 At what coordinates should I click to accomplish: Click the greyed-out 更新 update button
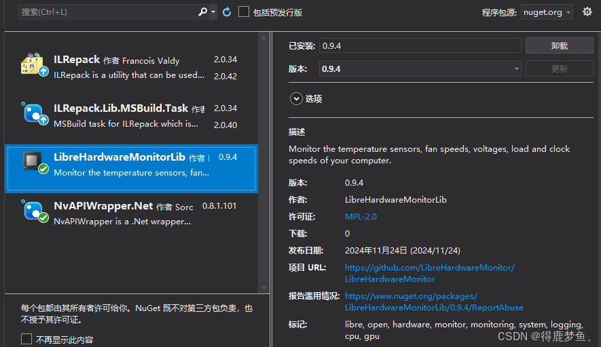point(559,69)
